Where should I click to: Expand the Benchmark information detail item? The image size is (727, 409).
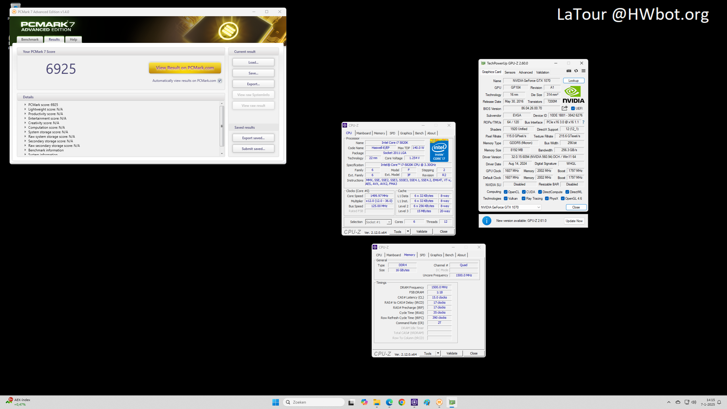pyautogui.click(x=25, y=150)
